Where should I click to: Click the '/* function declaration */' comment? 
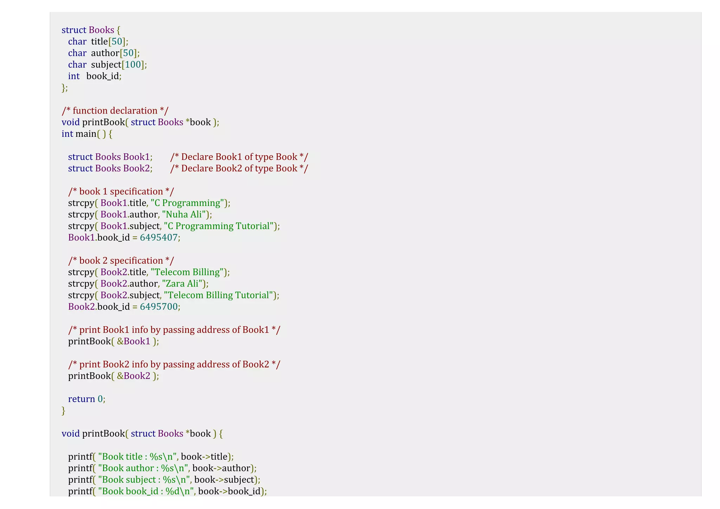tap(115, 111)
